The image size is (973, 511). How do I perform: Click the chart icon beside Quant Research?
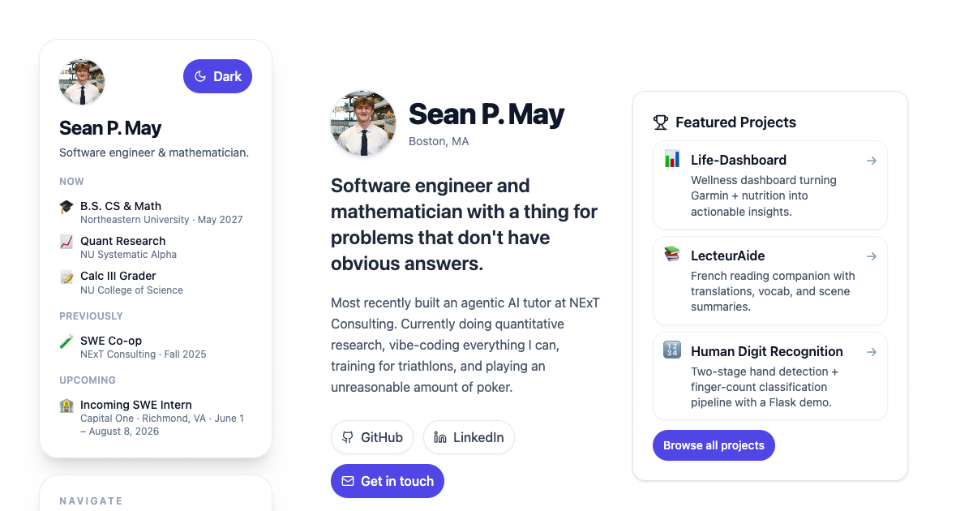pos(66,241)
